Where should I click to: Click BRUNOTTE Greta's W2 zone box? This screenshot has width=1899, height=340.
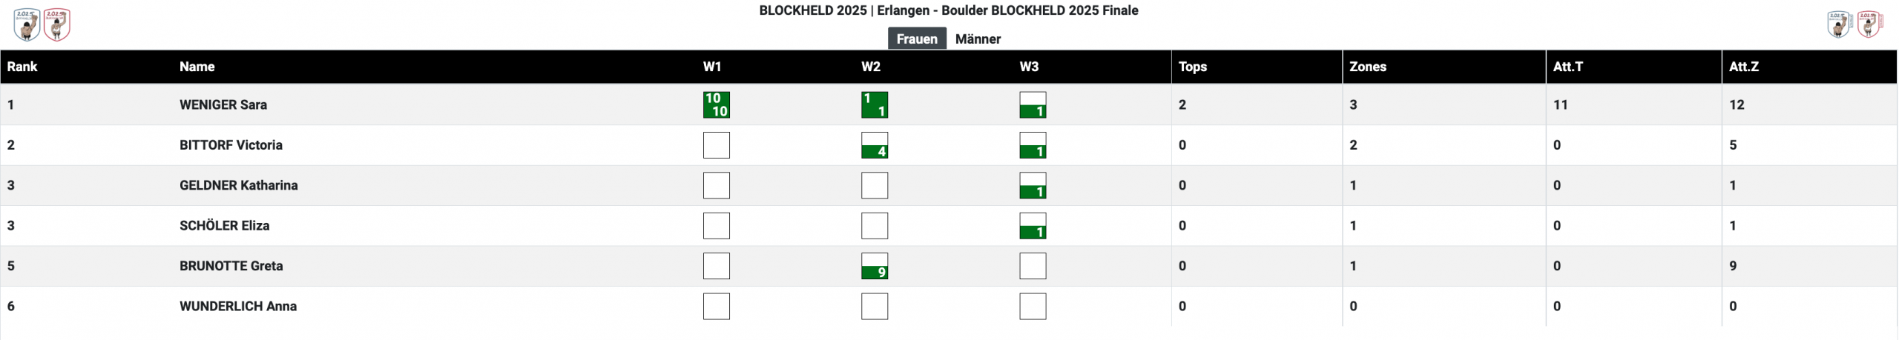[x=874, y=266]
